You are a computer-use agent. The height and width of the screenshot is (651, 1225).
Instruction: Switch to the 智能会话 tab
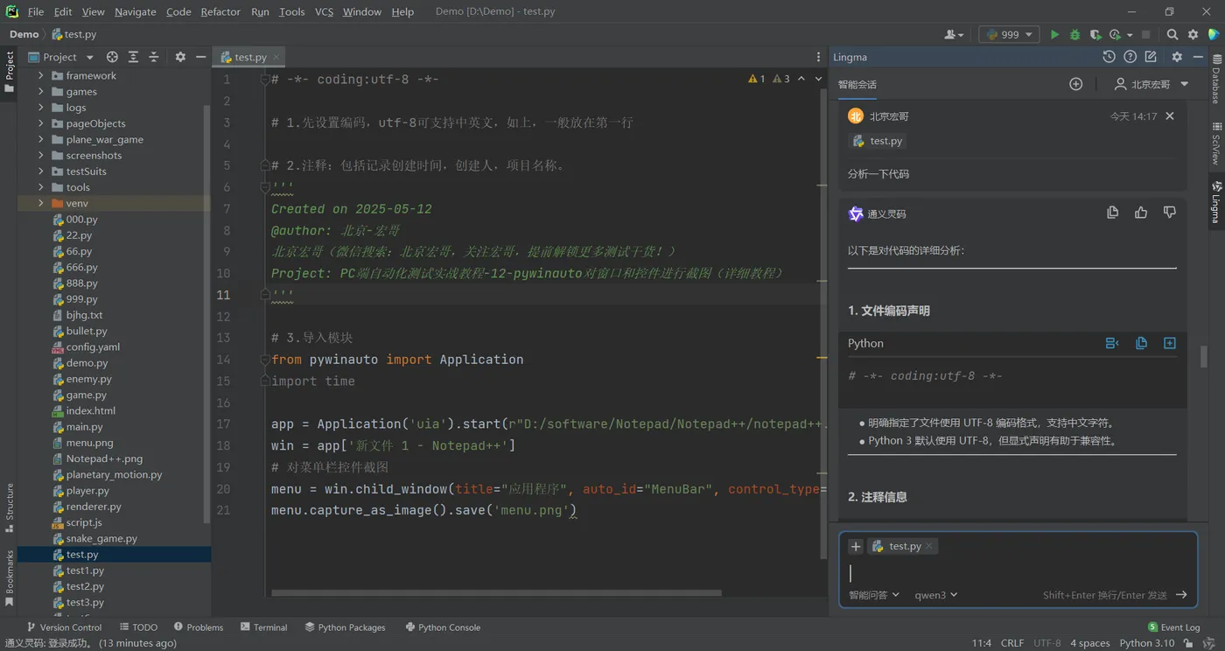pos(857,85)
